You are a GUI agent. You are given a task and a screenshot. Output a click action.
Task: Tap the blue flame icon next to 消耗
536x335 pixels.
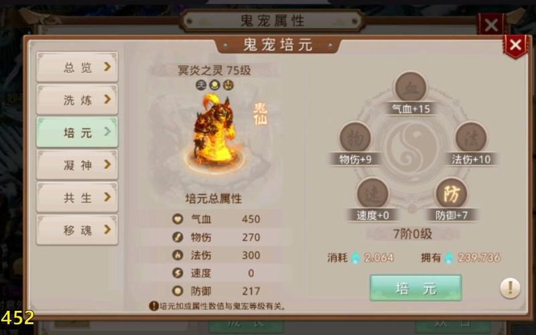click(356, 257)
